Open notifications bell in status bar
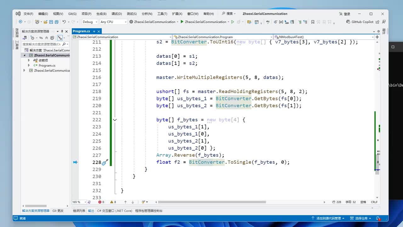 [378, 218]
